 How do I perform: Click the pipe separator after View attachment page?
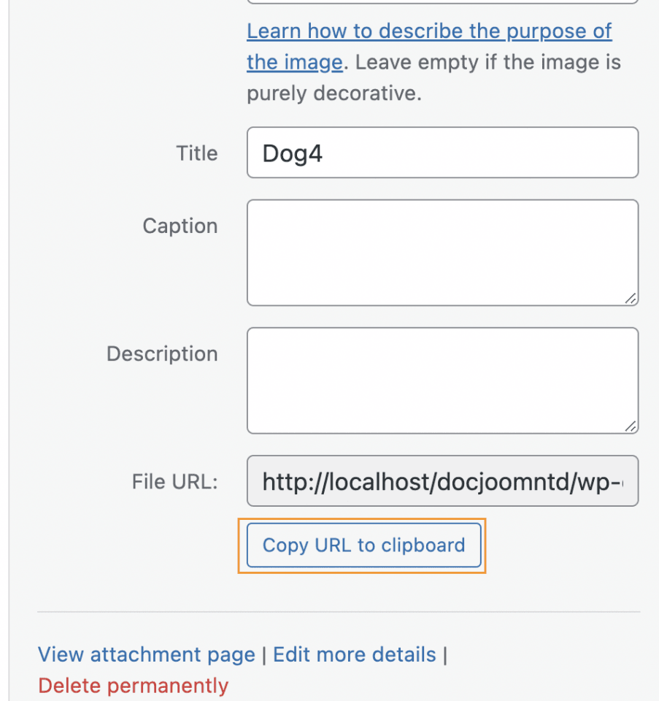[x=264, y=655]
